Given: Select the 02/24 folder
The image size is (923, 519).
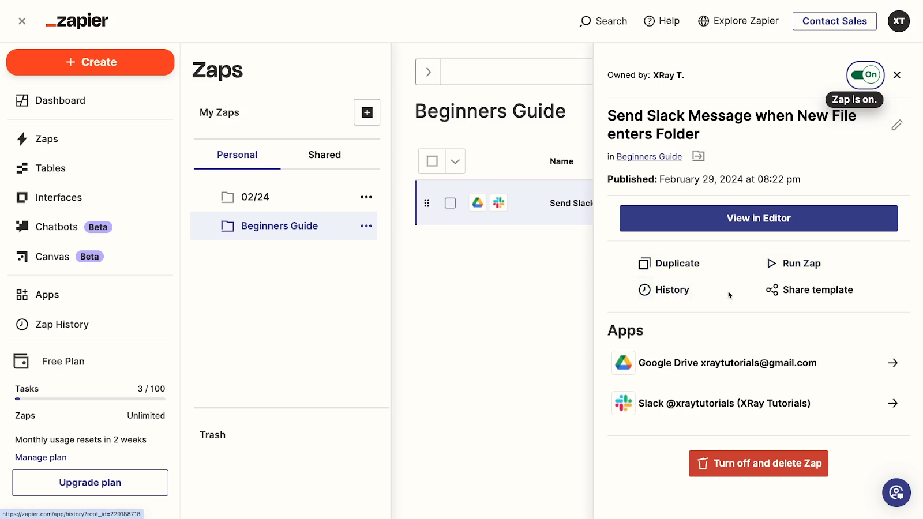Looking at the screenshot, I should click(255, 197).
